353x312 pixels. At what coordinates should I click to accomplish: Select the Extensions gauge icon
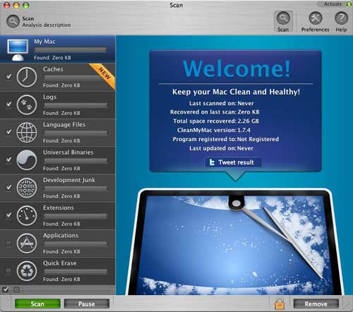27,215
